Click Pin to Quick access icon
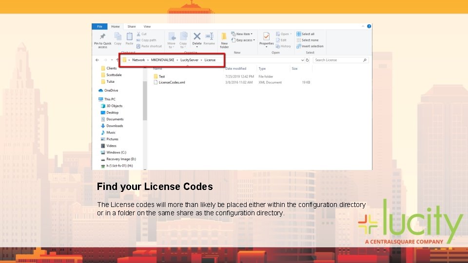Viewport: 468px width, 263px height. [103, 37]
